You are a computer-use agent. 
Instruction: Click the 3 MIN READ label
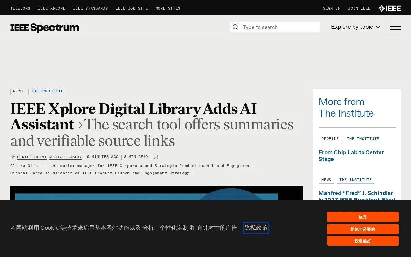[x=136, y=157]
